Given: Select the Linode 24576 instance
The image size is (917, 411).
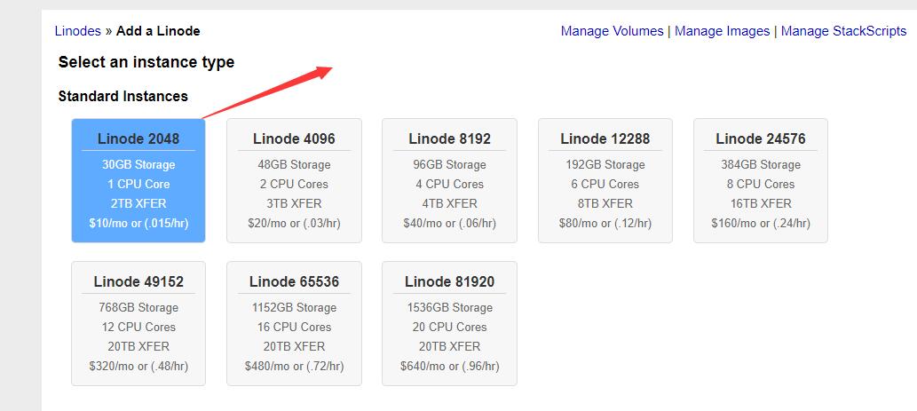Looking at the screenshot, I should pos(761,181).
